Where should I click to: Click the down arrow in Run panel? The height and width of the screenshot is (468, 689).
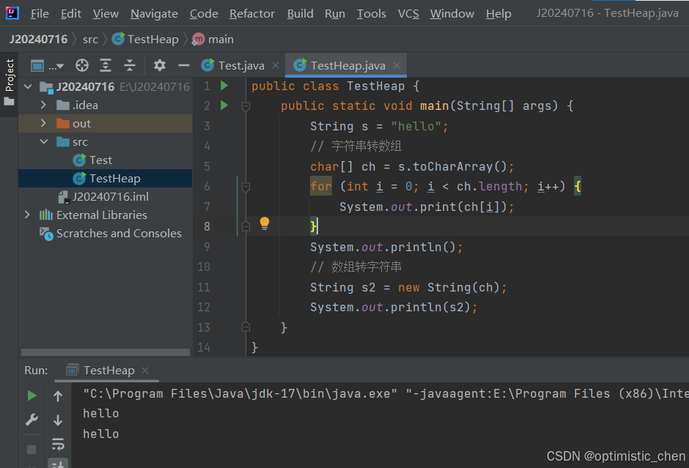(x=58, y=420)
